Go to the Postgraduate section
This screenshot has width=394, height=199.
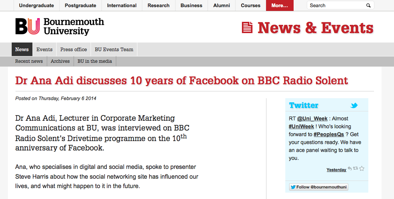(80, 6)
